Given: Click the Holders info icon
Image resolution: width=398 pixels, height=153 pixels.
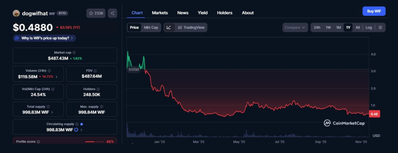Looking at the screenshot, I should (98, 89).
